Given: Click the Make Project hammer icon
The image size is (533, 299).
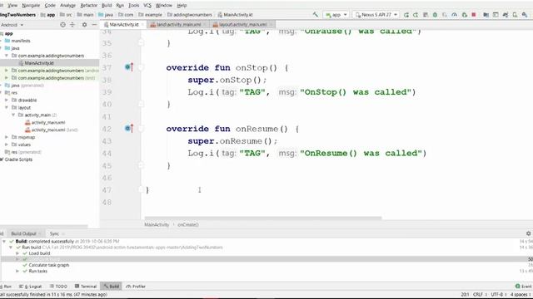Looking at the screenshot, I should [x=316, y=15].
